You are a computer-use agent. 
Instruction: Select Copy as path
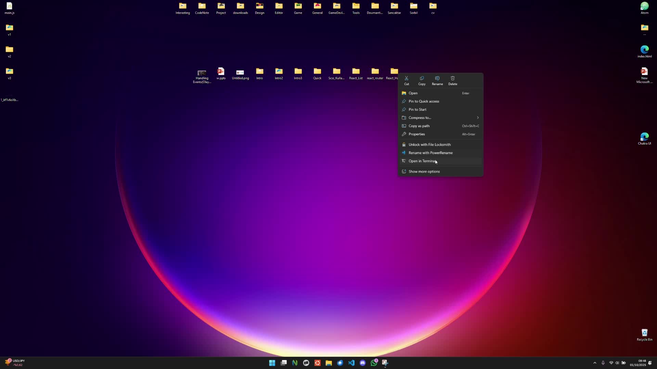tap(419, 126)
